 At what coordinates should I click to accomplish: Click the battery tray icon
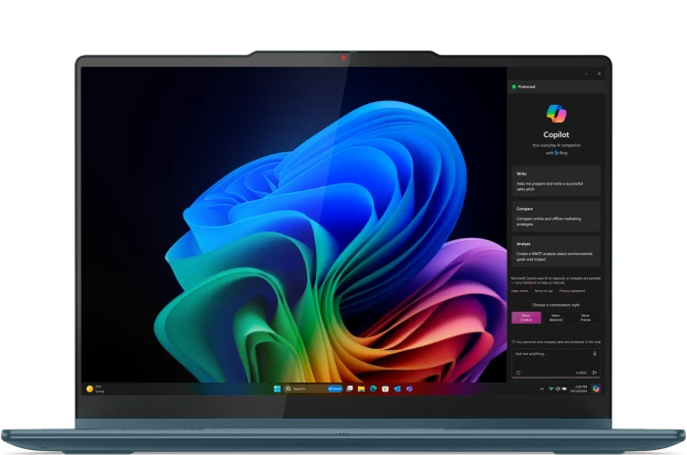[x=564, y=389]
